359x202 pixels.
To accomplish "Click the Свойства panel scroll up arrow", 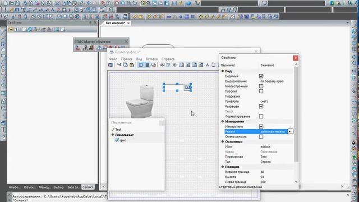I will click(x=296, y=65).
